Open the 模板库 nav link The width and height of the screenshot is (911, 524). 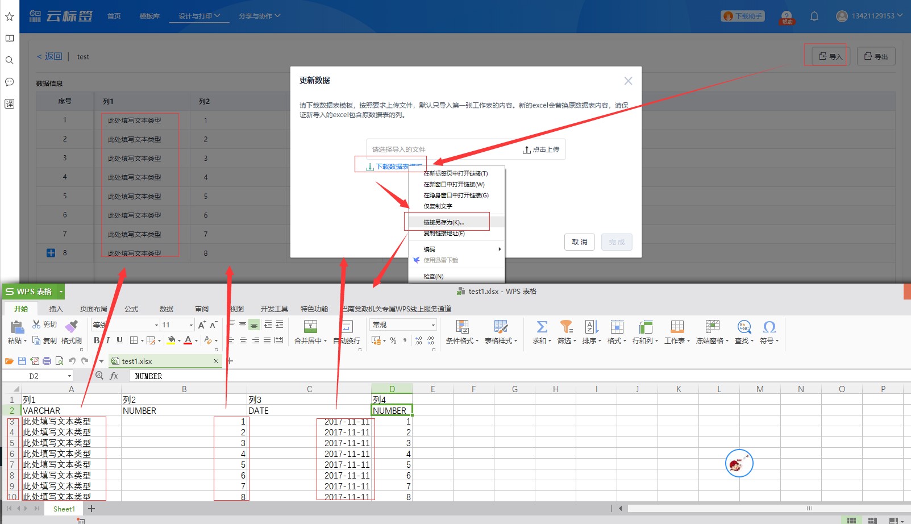click(149, 16)
